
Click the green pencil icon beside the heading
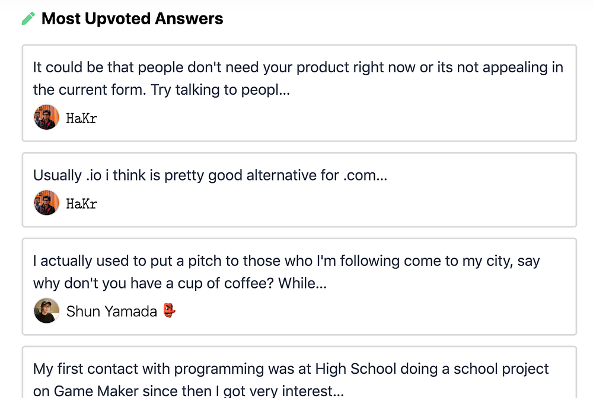[x=28, y=19]
